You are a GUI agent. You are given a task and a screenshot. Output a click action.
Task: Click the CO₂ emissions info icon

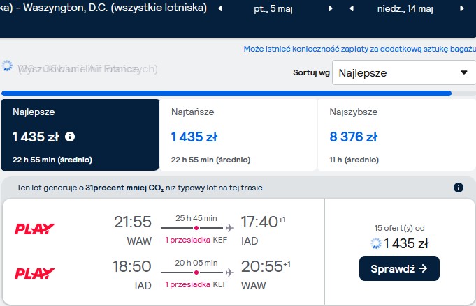(x=459, y=188)
